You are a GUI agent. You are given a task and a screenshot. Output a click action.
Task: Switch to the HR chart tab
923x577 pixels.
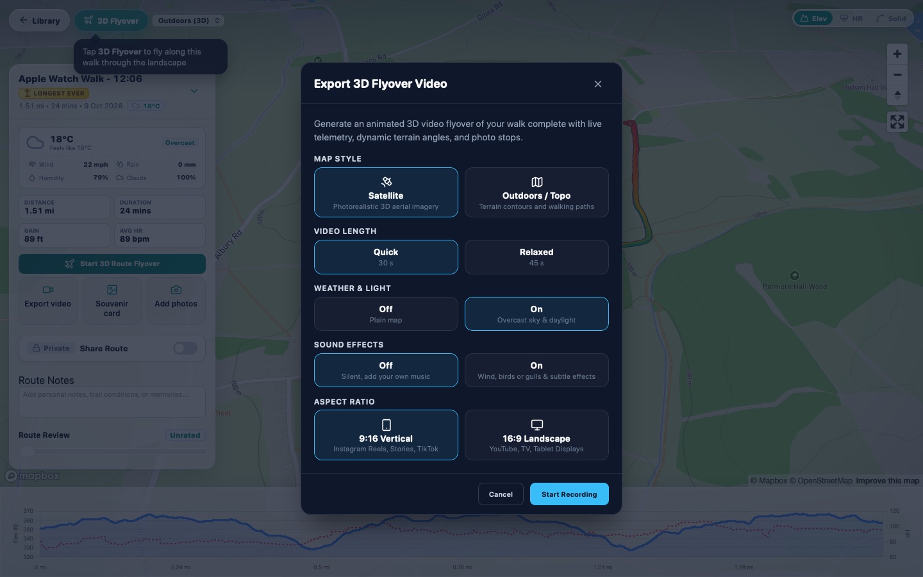tap(851, 19)
